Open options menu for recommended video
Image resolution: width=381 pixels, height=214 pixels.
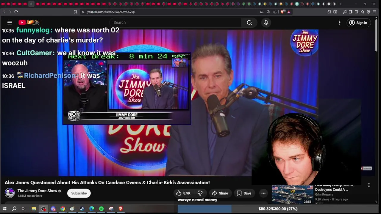pyautogui.click(x=369, y=185)
